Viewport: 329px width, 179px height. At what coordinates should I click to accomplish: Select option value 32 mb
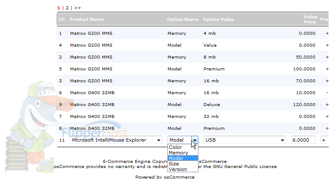(211, 117)
